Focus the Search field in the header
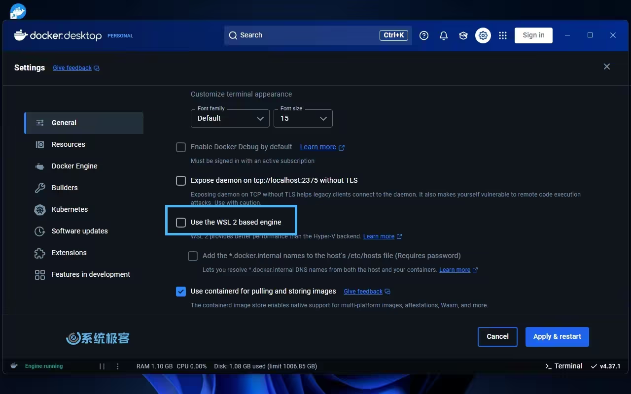The height and width of the screenshot is (394, 631). point(306,35)
